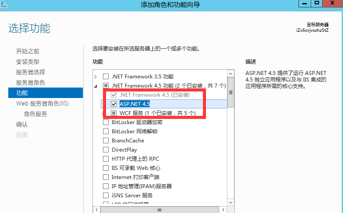Select the BranchCache row label

[128, 141]
